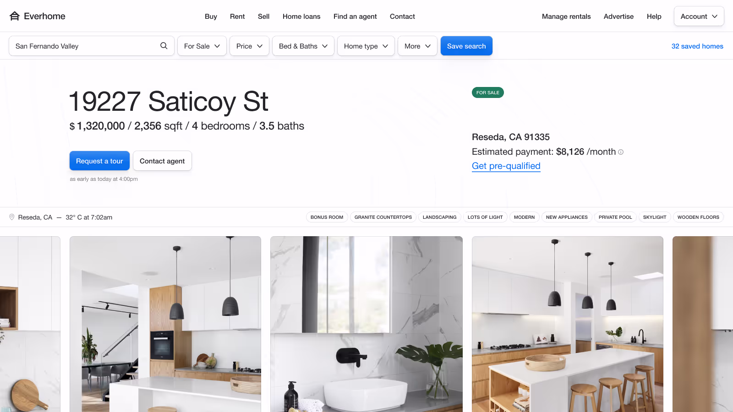Screen dimensions: 733x412
Task: Open the bathroom sink photo
Action: [366, 324]
